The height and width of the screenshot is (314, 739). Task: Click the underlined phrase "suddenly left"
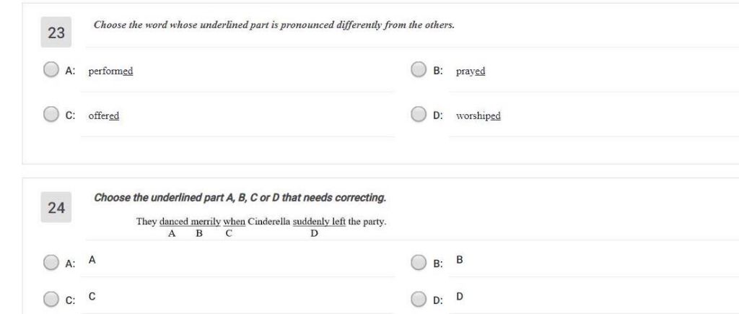click(x=319, y=222)
